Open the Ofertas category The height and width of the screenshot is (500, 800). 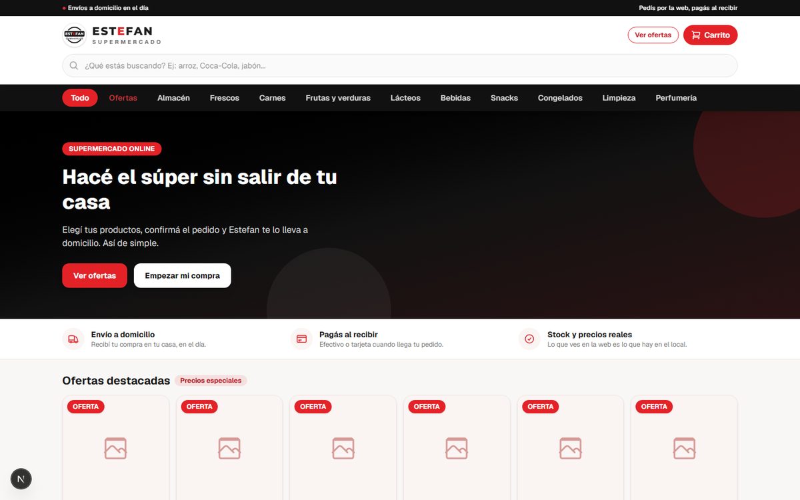[x=123, y=98]
